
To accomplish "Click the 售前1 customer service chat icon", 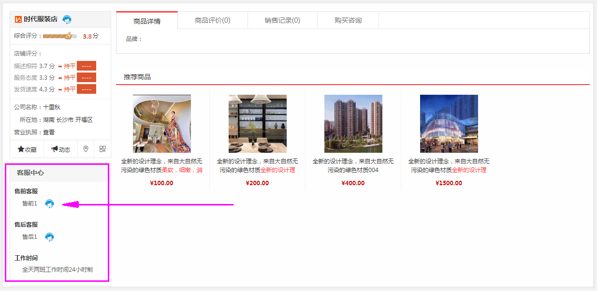I will pos(49,204).
